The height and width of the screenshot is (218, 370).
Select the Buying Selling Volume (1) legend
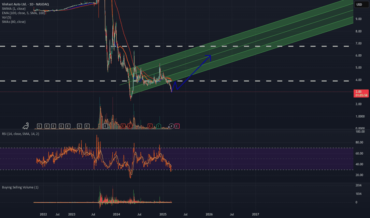click(x=20, y=187)
